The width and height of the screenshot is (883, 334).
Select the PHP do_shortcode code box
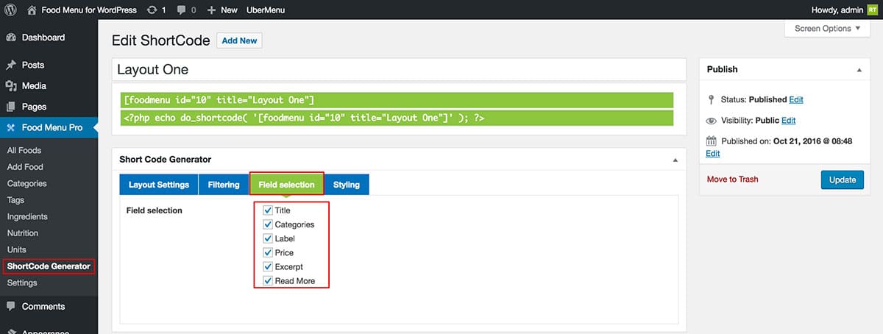click(397, 118)
